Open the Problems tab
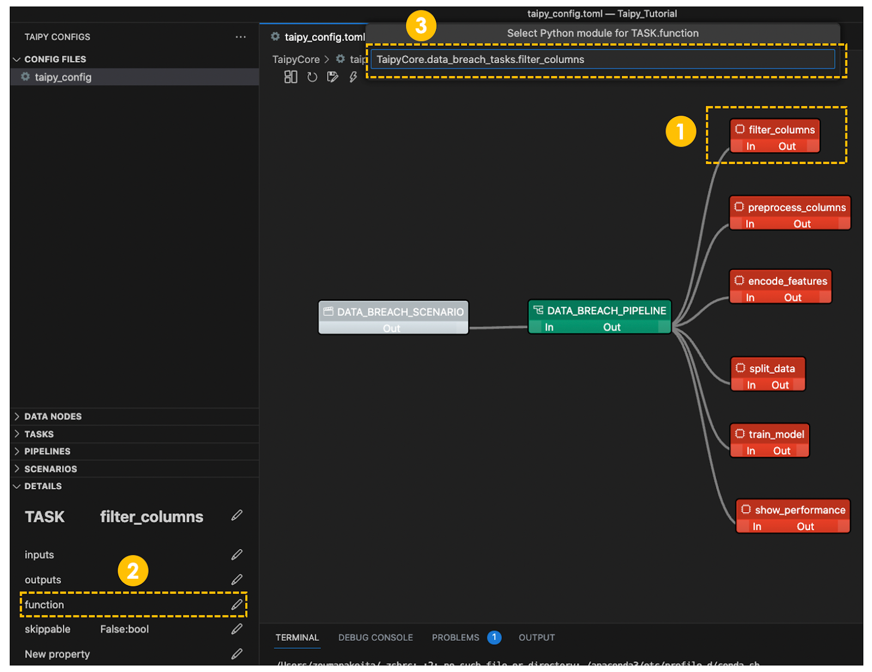The width and height of the screenshot is (872, 672). click(x=456, y=638)
